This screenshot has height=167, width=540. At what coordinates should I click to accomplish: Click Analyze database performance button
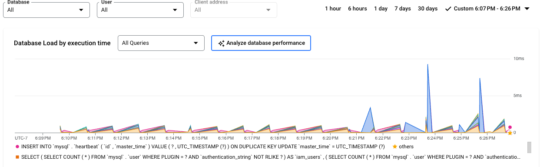tap(261, 43)
